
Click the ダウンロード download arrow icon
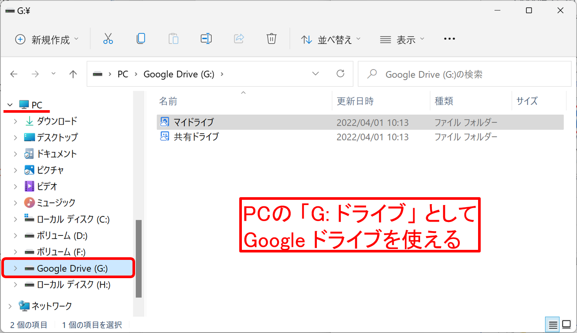tap(29, 121)
